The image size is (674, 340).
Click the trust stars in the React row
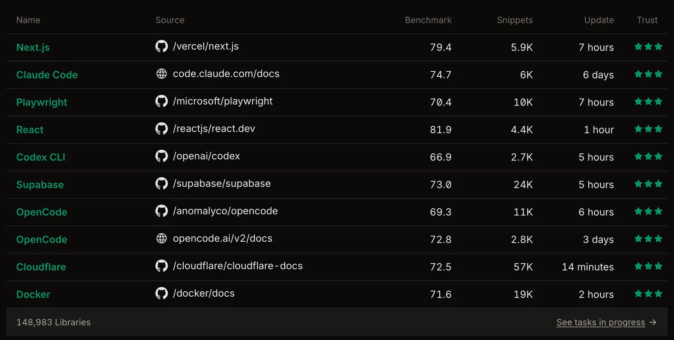click(x=648, y=129)
